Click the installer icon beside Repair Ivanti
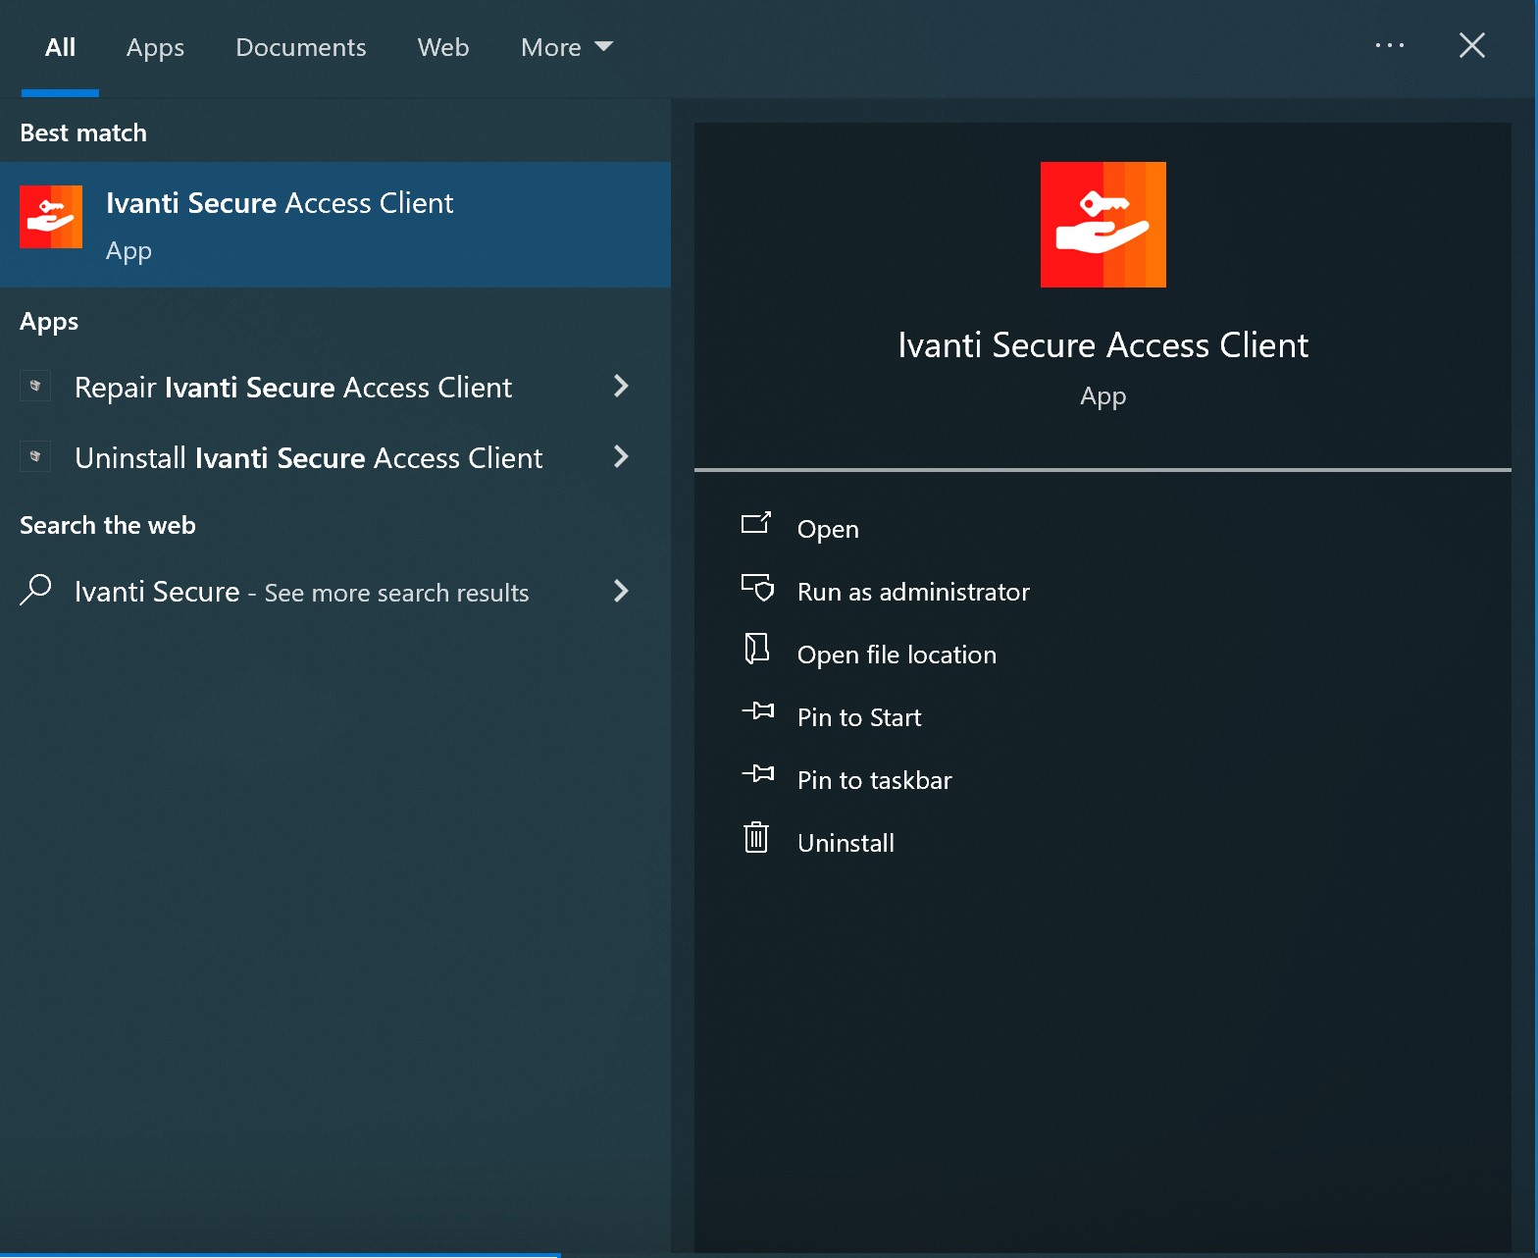 pyautogui.click(x=35, y=387)
